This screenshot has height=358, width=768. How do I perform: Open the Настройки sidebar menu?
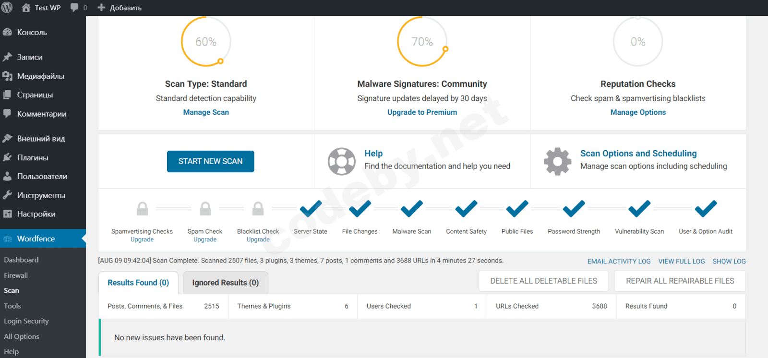36,214
